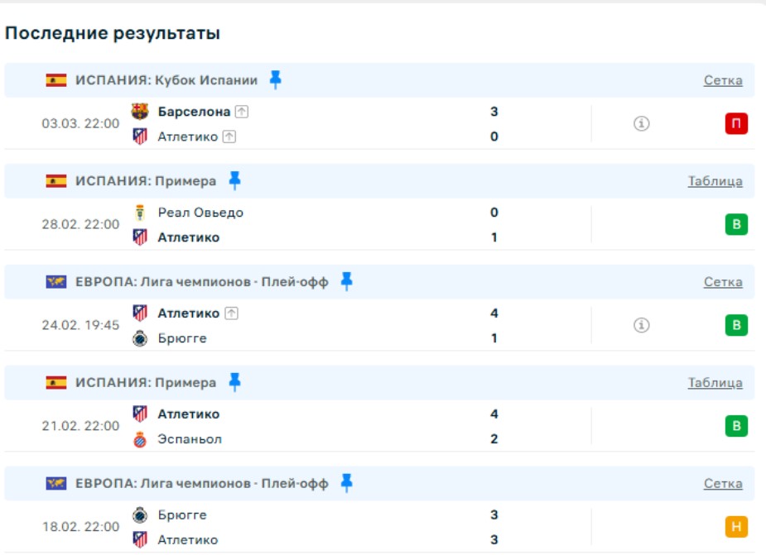Pin Лига чемпионов header above 24.02 match
Image resolution: width=766 pixels, height=555 pixels.
tap(346, 281)
